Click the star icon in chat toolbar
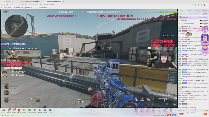209x117 pixels. click(183, 110)
